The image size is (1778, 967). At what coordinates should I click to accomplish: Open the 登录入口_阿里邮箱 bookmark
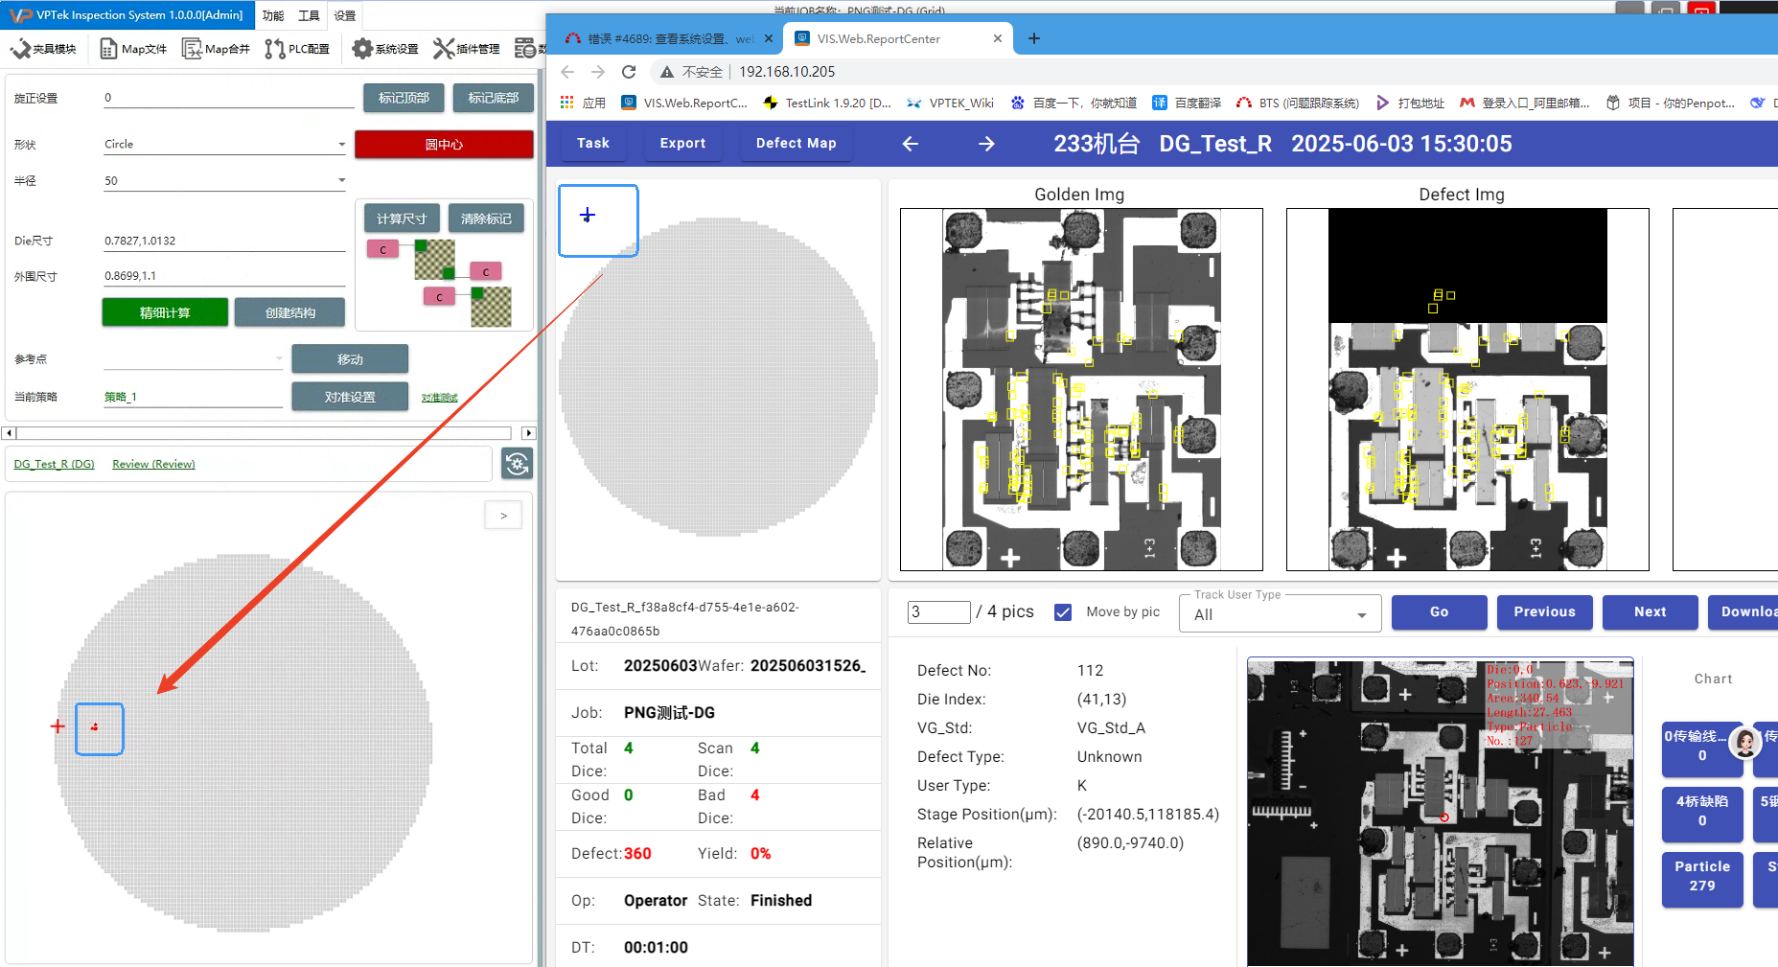tap(1524, 103)
